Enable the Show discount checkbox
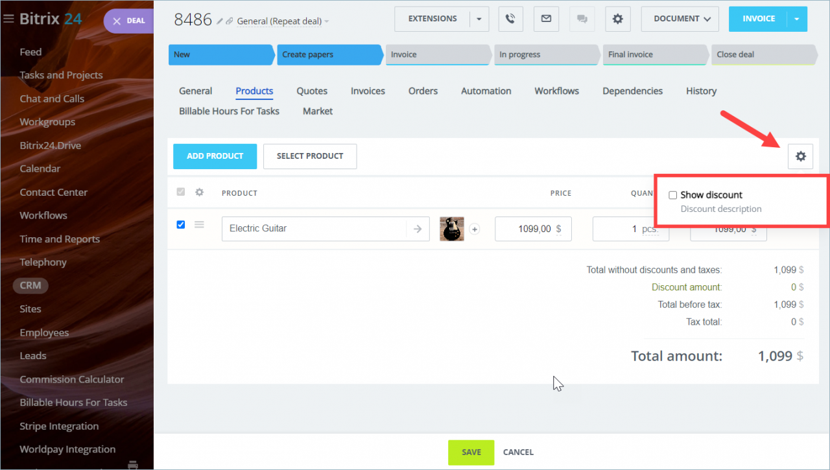 (x=673, y=195)
